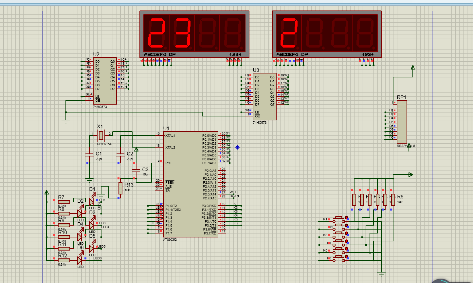Click the D6 LED symbol
Image resolution: width=473 pixels, height=283 pixels.
pos(80,260)
